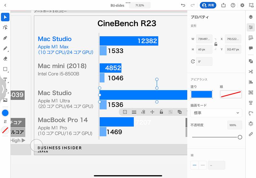The width and height of the screenshot is (256, 178).
Task: Undo the last action
Action: (x=183, y=5)
